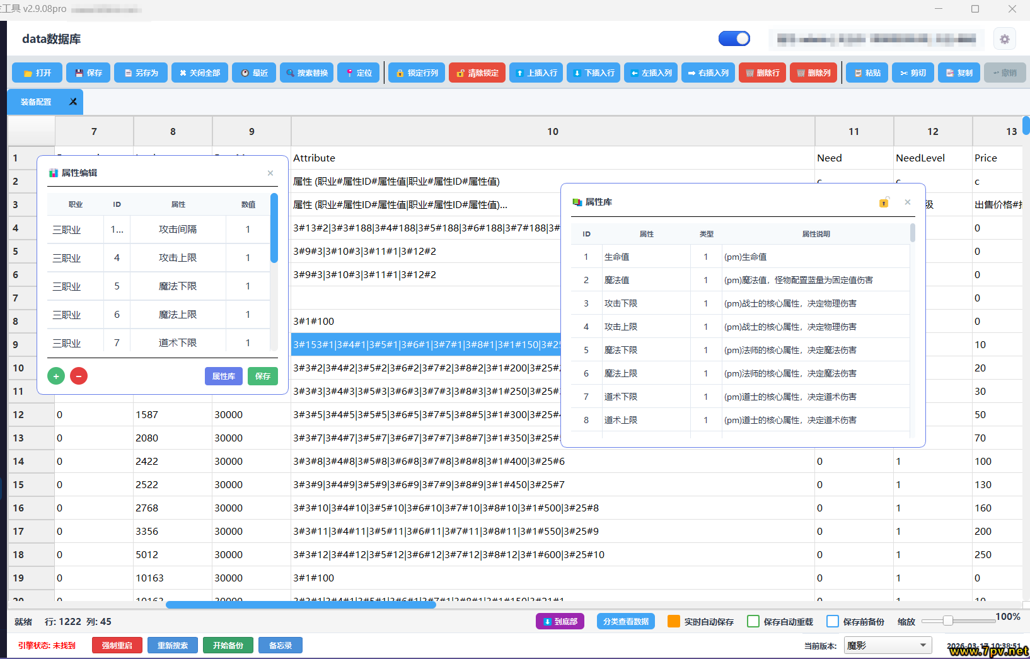
Task: Click the 粘贴 paste toolbar button
Action: click(867, 73)
